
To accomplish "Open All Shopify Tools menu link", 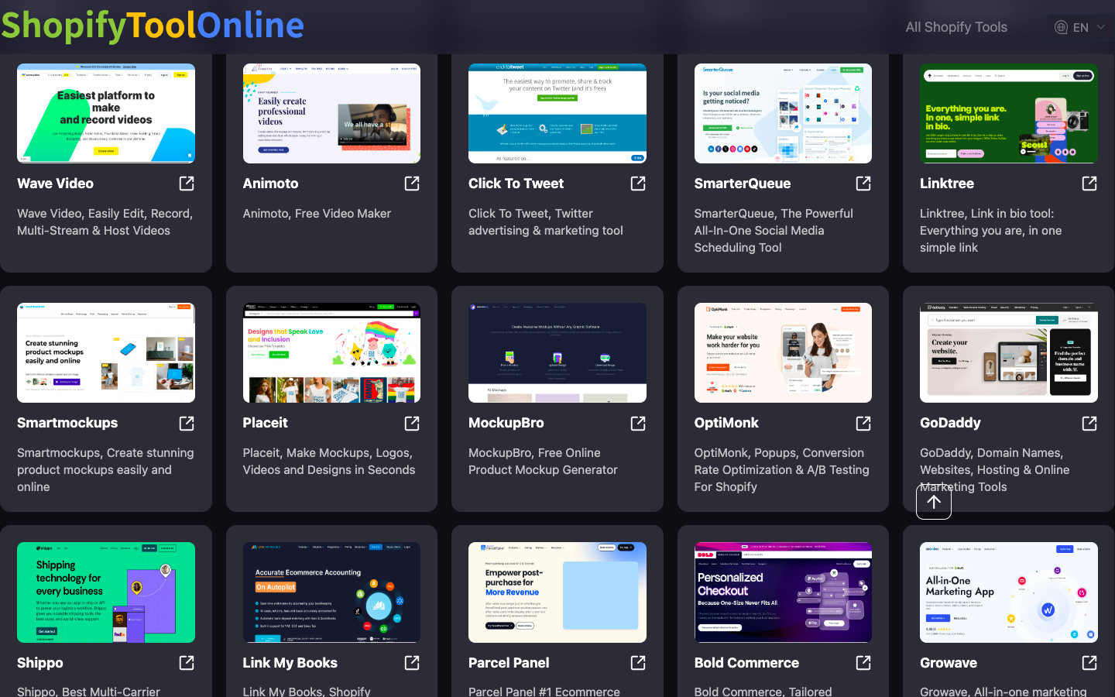I will pos(956,27).
